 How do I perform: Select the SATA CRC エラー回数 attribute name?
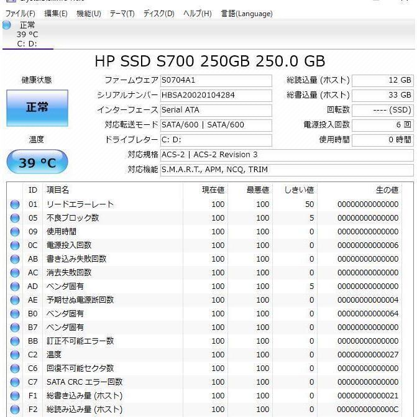point(85,382)
